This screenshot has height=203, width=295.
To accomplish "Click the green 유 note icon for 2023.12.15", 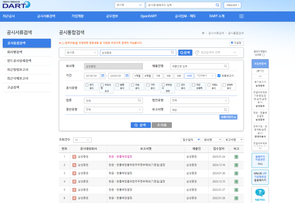I will point(236,182).
